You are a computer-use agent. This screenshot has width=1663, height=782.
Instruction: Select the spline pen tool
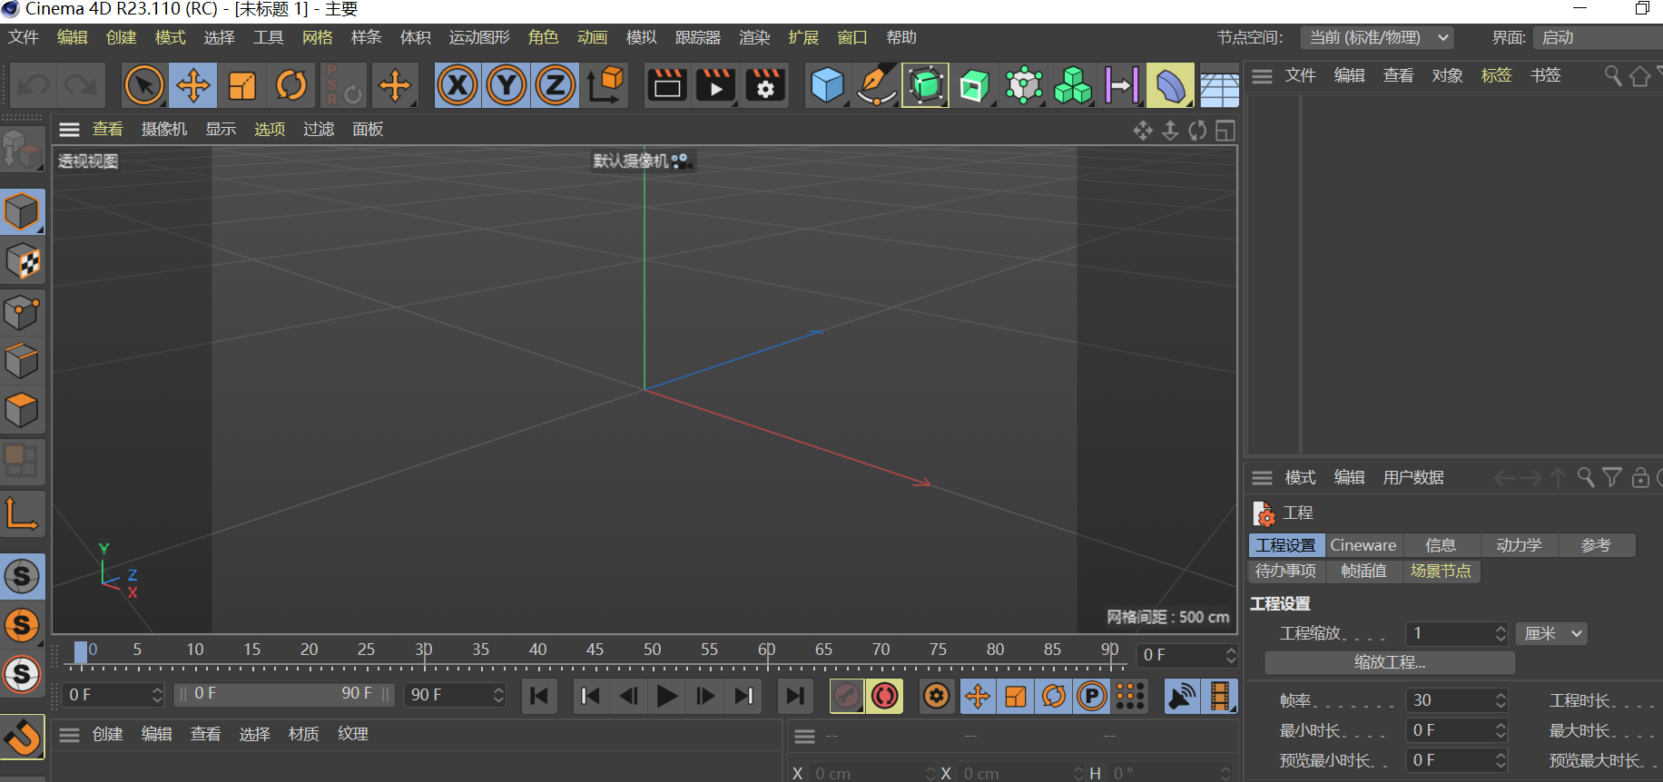[x=876, y=86]
